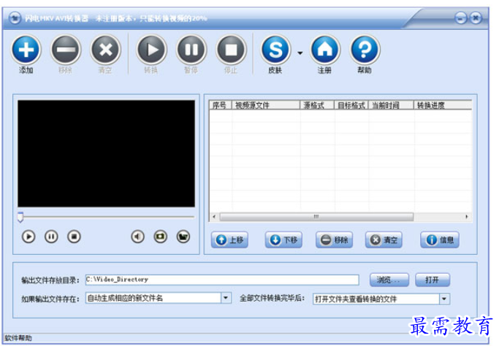Click the 添加 (Add) plus icon
This screenshot has width=499, height=349.
click(x=26, y=50)
